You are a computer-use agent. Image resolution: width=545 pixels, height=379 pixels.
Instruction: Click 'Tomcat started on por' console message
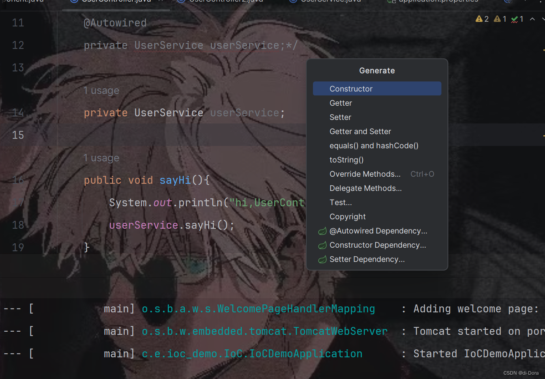479,331
